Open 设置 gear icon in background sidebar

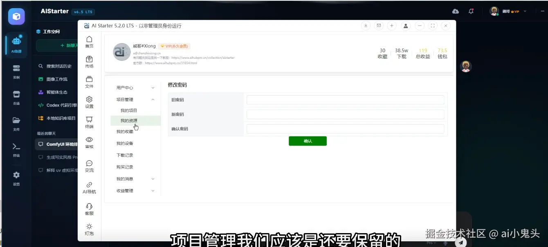(x=16, y=178)
